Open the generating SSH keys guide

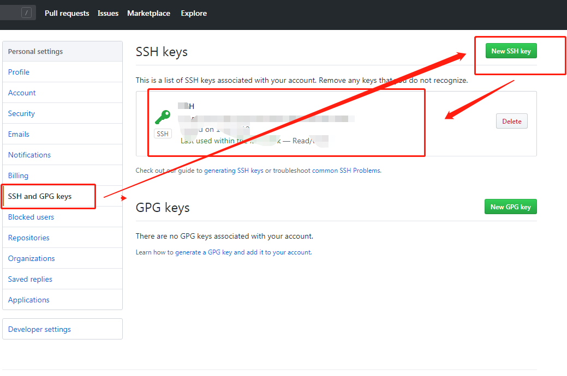tap(234, 171)
